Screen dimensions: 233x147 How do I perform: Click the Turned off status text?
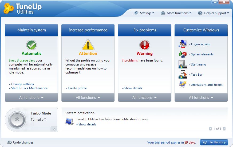38,119
